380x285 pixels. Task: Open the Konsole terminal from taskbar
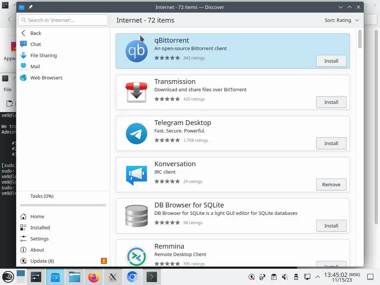click(151, 277)
